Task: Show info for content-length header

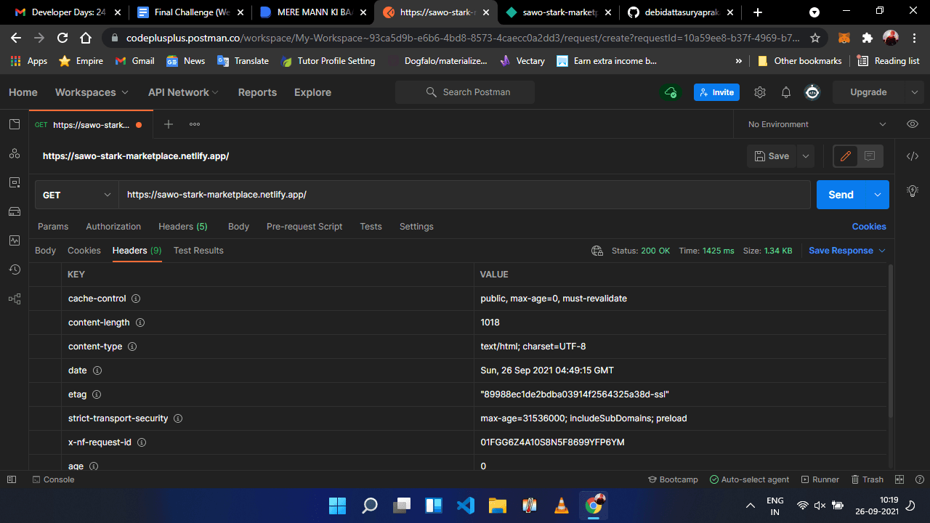Action: (140, 323)
